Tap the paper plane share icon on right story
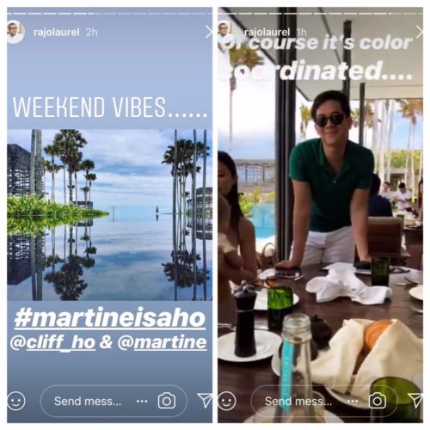 click(x=416, y=400)
